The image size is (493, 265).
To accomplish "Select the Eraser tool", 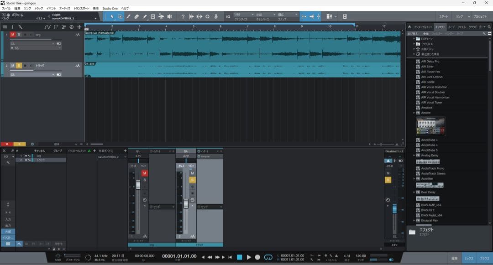I will [x=136, y=16].
